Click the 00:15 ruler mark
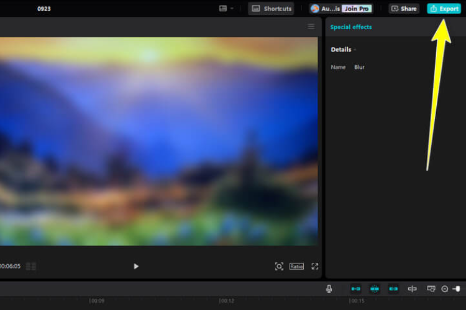Image resolution: width=466 pixels, height=310 pixels. [357, 301]
